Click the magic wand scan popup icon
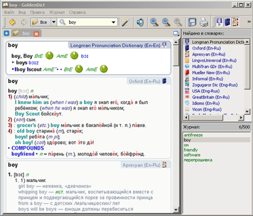This screenshot has width=253, height=216. (x=125, y=22)
